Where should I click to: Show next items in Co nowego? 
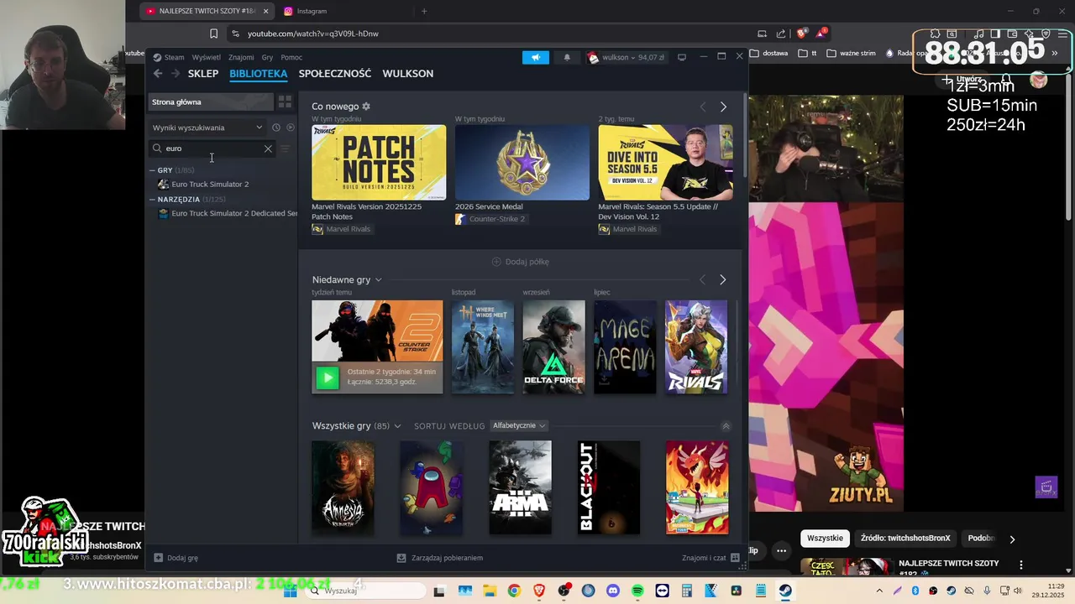tap(723, 107)
